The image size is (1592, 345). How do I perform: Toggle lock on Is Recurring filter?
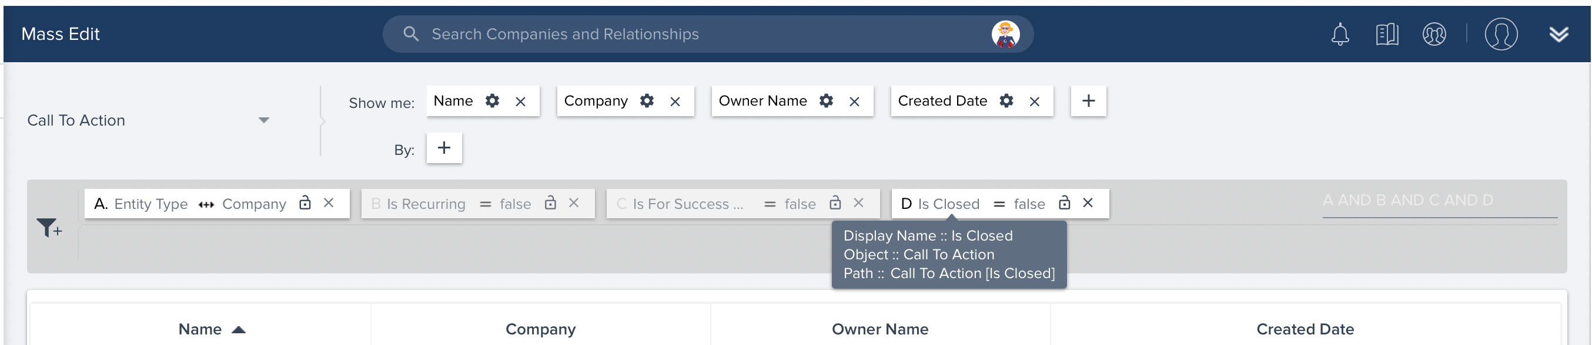550,203
